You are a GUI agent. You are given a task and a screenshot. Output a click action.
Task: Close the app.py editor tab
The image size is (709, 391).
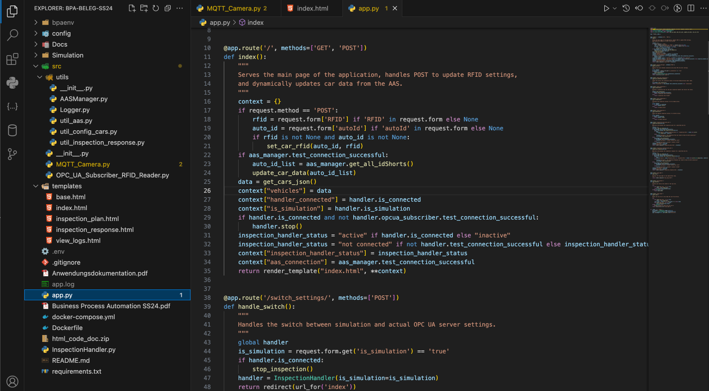click(395, 8)
